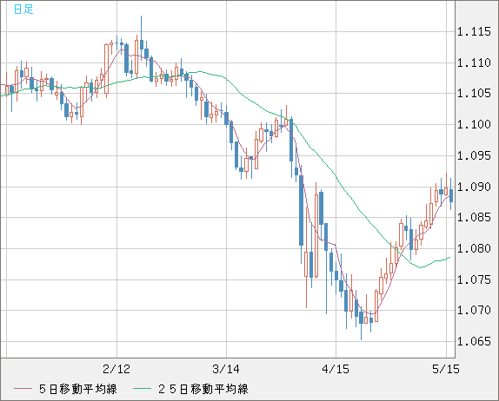This screenshot has width=499, height=401.
Task: Click the 1.090 price axis label
Action: [x=474, y=187]
